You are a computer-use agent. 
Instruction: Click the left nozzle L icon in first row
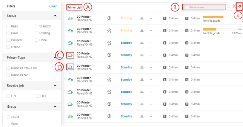pos(165,18)
